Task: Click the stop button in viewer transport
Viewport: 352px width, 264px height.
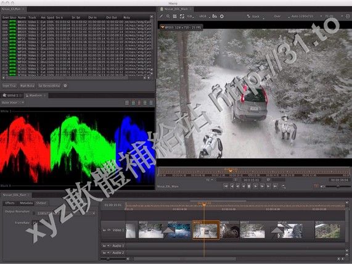Action: 248,186
